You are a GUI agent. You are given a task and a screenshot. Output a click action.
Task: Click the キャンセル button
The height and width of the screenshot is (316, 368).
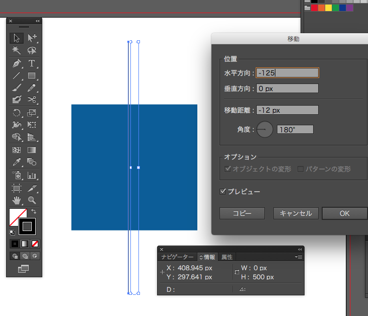click(296, 213)
